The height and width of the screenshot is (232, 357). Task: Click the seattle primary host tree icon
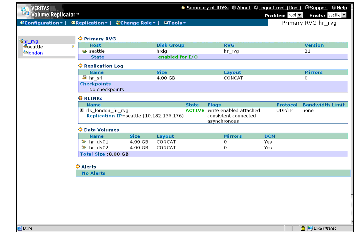25,47
